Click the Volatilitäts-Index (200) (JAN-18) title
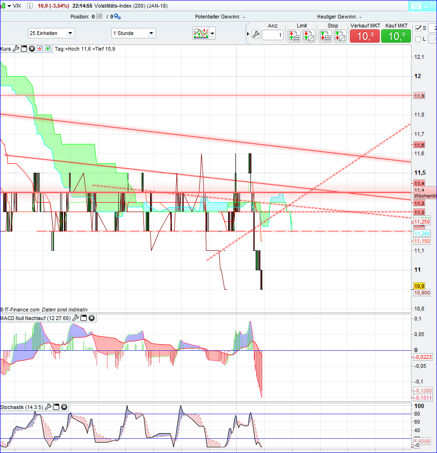Image resolution: width=437 pixels, height=453 pixels. [131, 6]
